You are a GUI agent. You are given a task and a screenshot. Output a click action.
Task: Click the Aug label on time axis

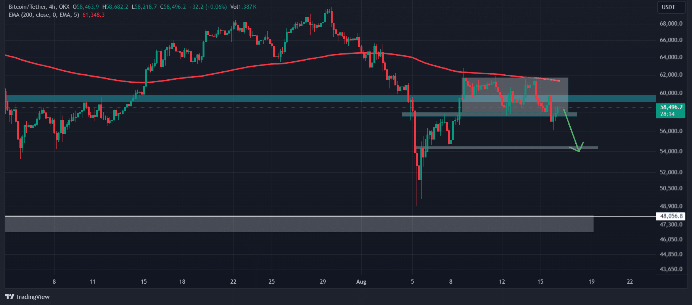click(361, 282)
